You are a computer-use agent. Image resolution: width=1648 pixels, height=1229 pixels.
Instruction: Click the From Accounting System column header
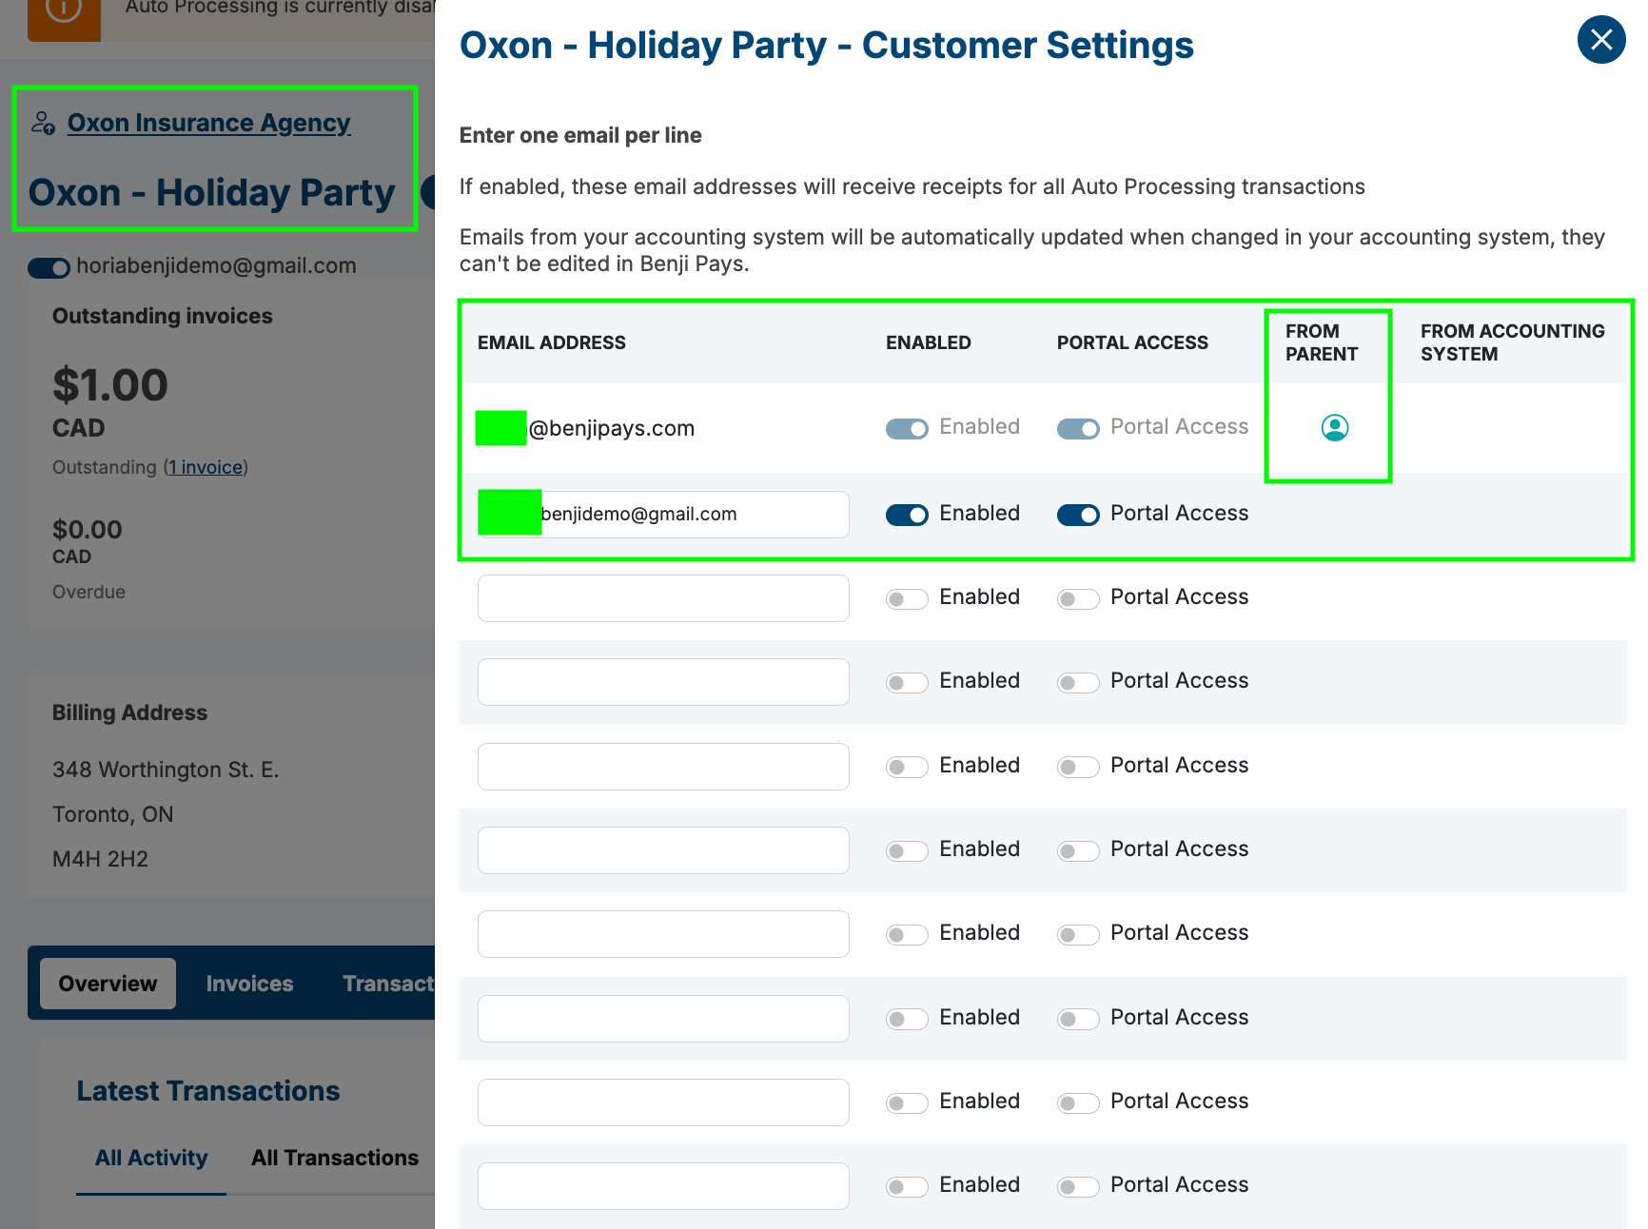click(1512, 342)
